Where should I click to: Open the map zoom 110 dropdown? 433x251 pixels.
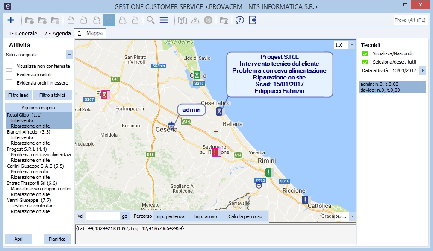(352, 45)
